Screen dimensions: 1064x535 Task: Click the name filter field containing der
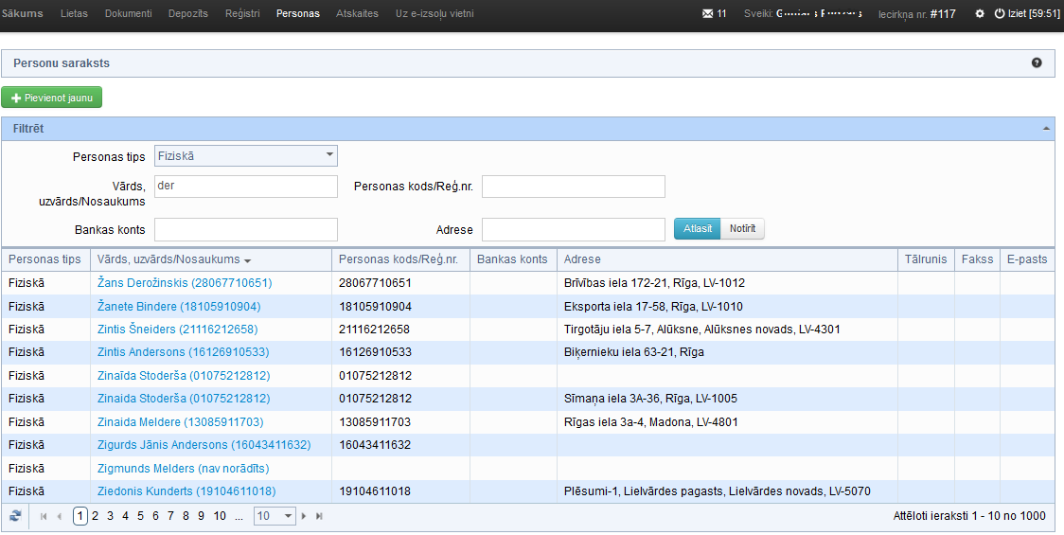click(245, 187)
